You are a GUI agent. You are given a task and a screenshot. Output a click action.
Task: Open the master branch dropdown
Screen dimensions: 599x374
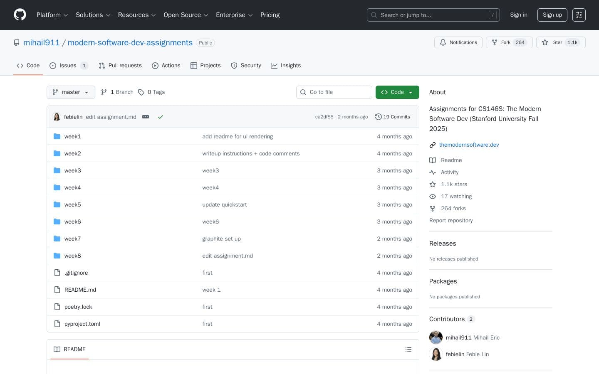[x=71, y=92]
